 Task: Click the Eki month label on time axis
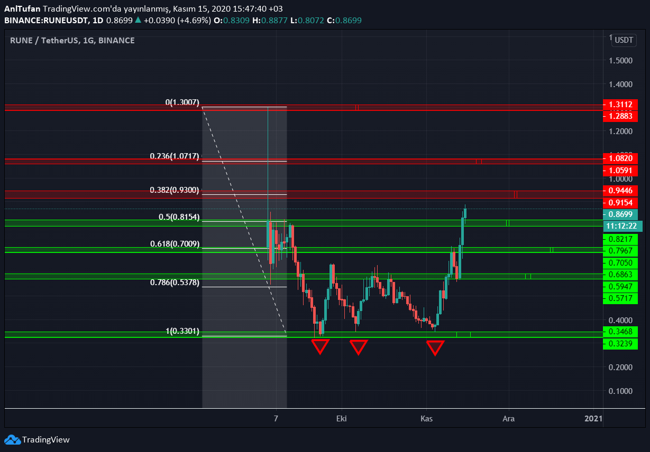click(x=342, y=419)
